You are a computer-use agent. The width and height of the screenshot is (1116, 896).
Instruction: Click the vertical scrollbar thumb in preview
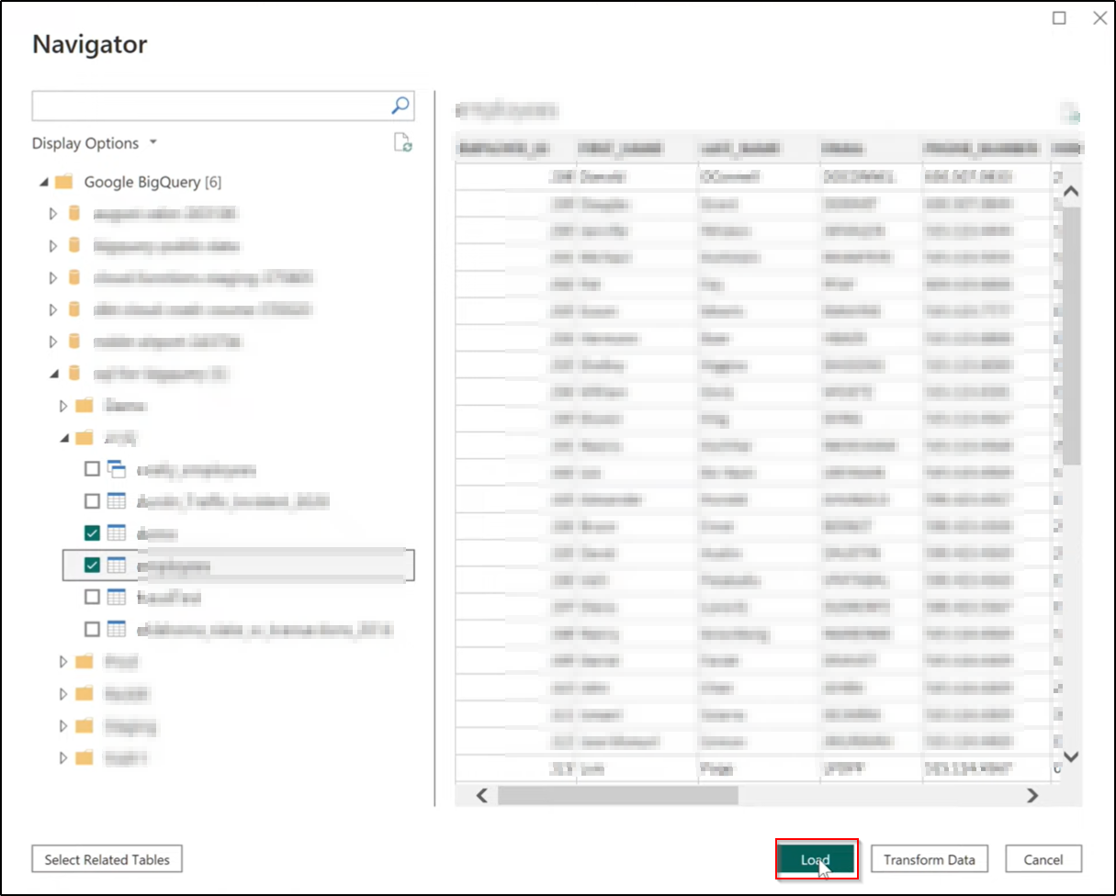(x=1070, y=336)
